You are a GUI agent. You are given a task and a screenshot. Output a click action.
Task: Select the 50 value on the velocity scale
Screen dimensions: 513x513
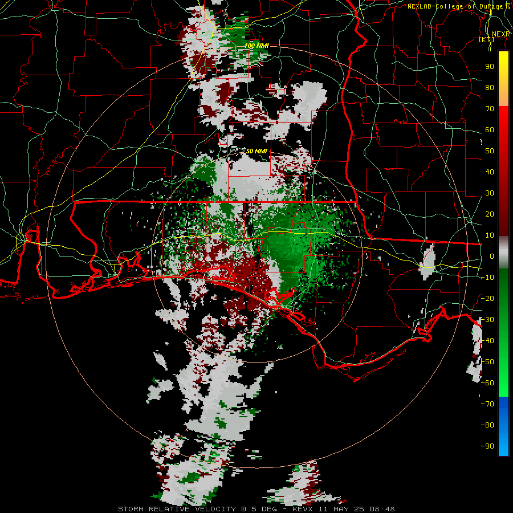coord(490,151)
